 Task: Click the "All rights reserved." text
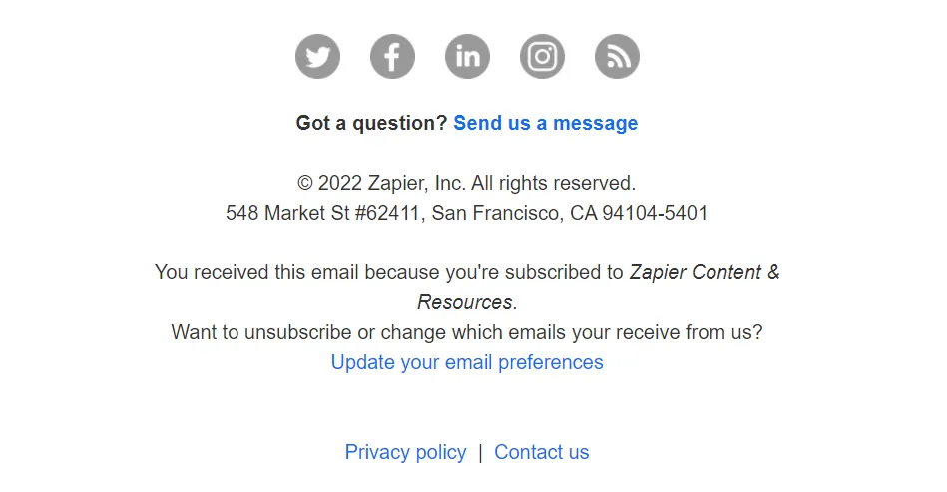(x=554, y=183)
